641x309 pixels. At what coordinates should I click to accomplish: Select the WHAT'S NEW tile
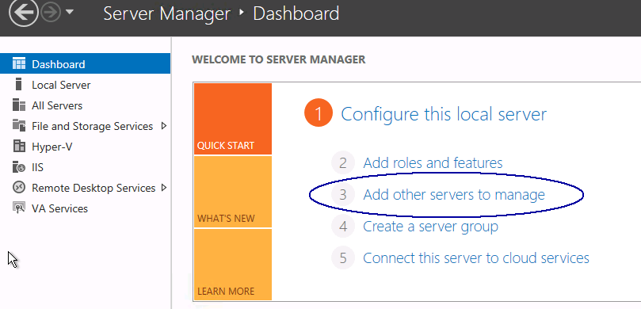point(233,192)
